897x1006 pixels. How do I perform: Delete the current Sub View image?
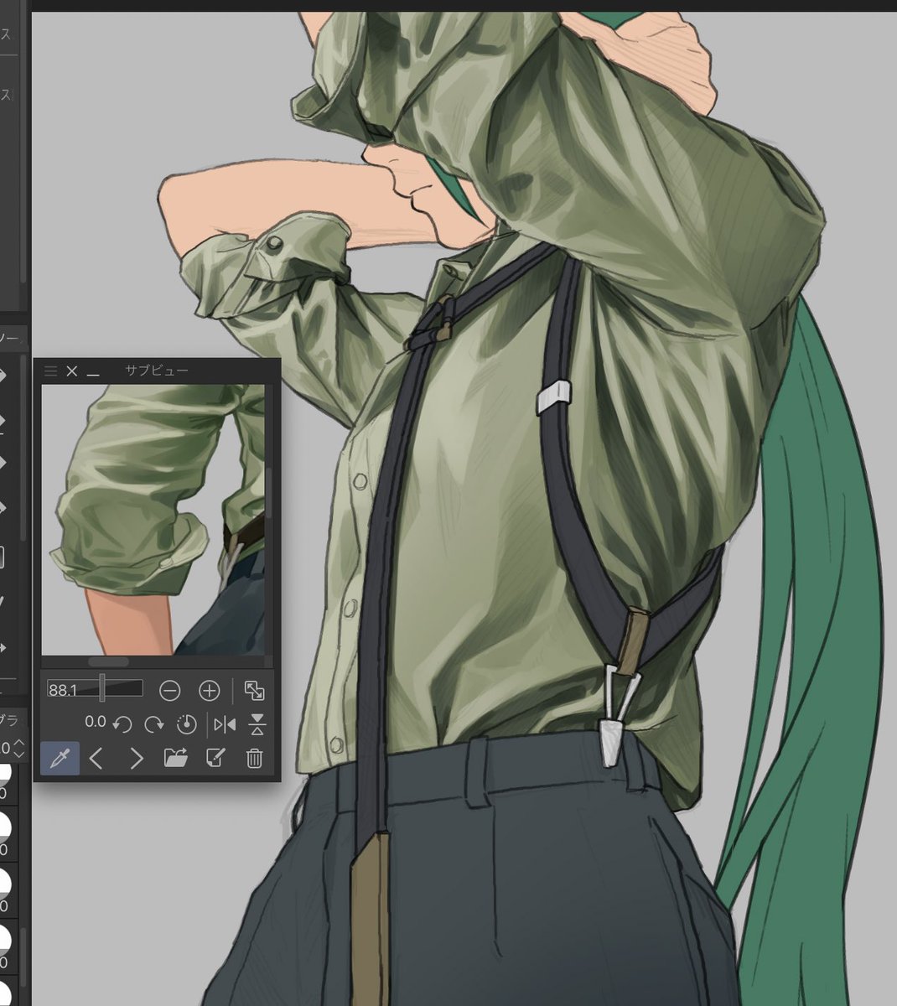255,759
